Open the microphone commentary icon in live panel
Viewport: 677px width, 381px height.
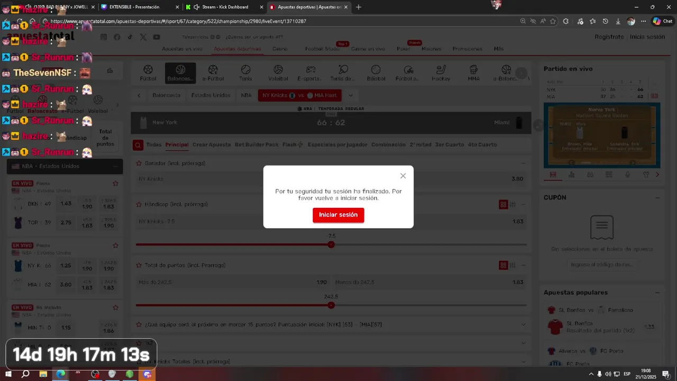627,175
